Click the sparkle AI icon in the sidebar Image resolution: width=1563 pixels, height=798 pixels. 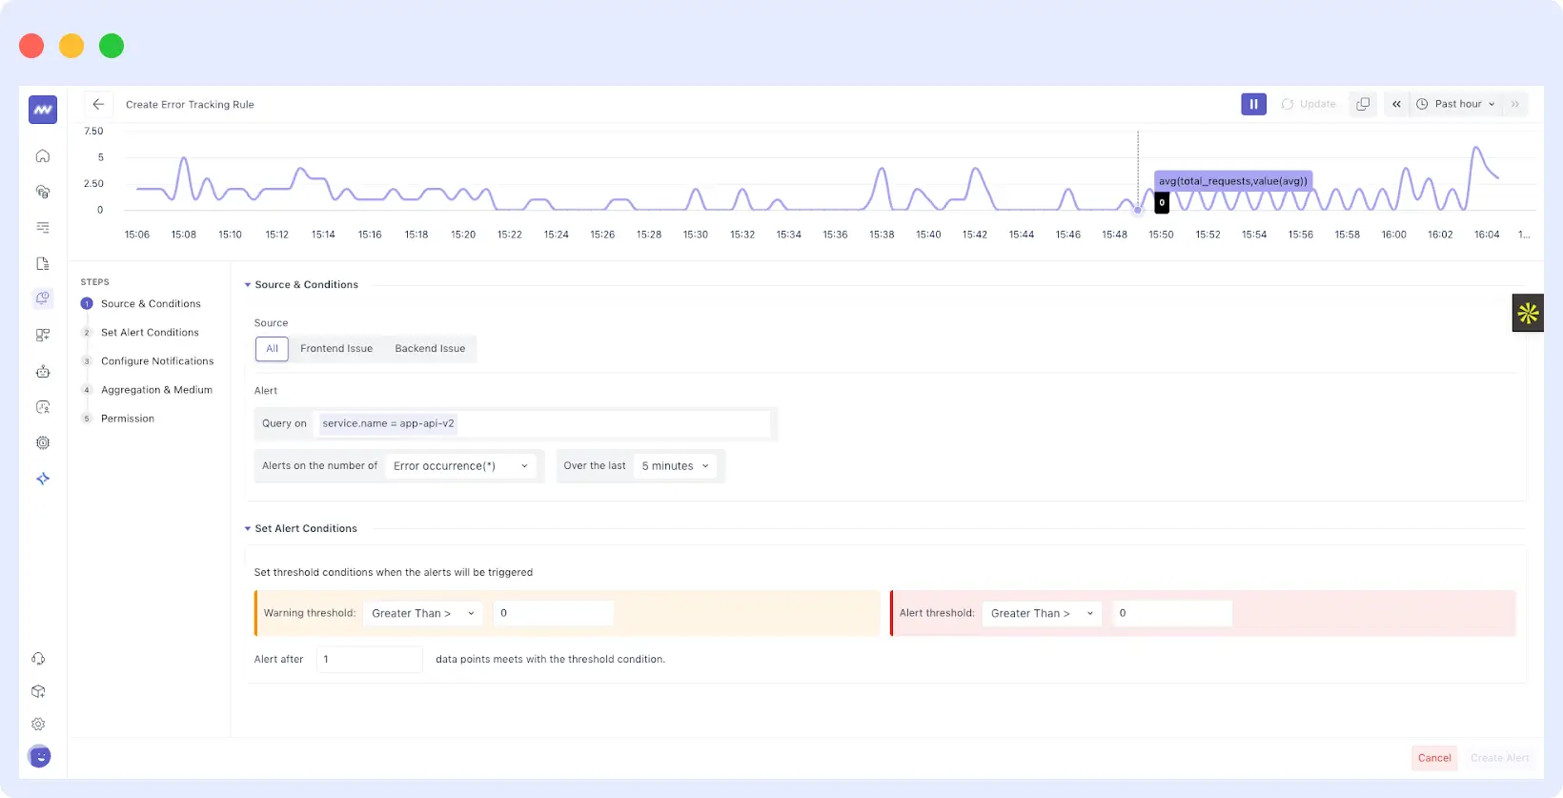[x=43, y=479]
